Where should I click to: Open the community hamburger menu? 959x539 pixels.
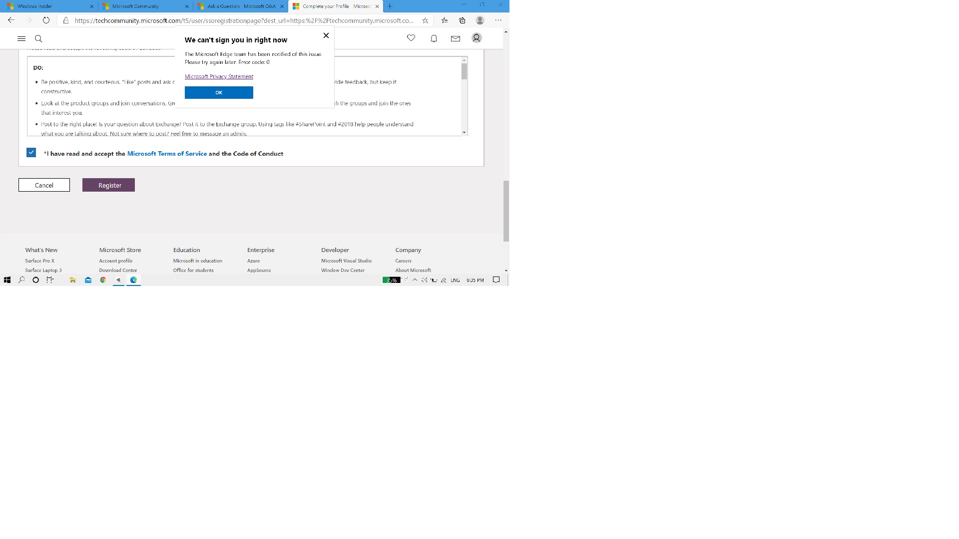point(21,38)
